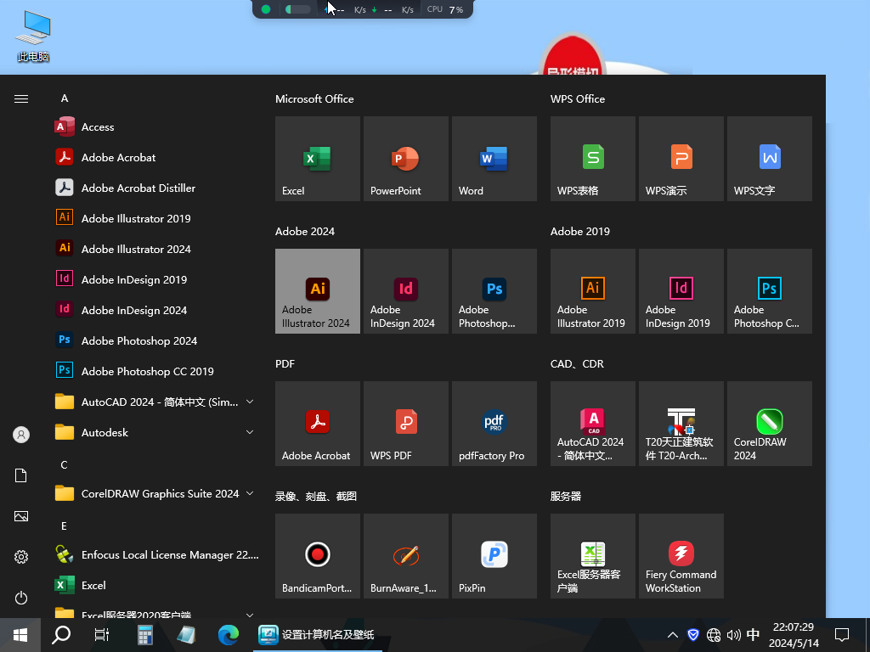Click the letter A header in app list
The width and height of the screenshot is (870, 652).
(65, 98)
